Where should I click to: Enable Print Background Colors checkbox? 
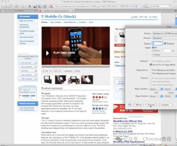click(151, 70)
